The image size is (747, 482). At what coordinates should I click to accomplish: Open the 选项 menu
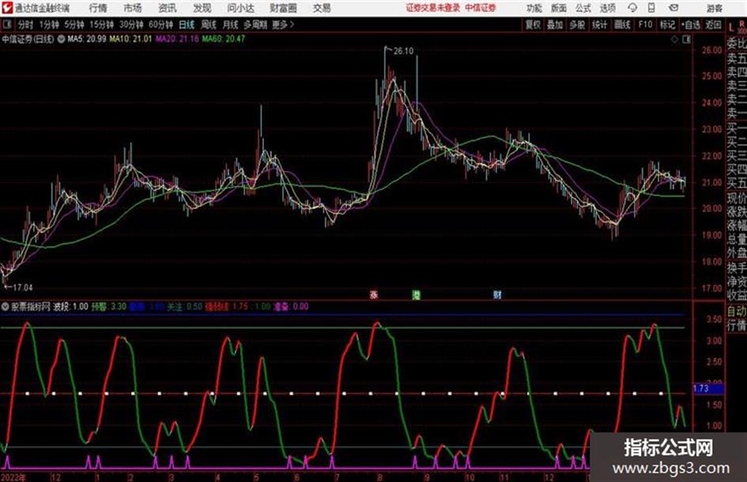608,8
